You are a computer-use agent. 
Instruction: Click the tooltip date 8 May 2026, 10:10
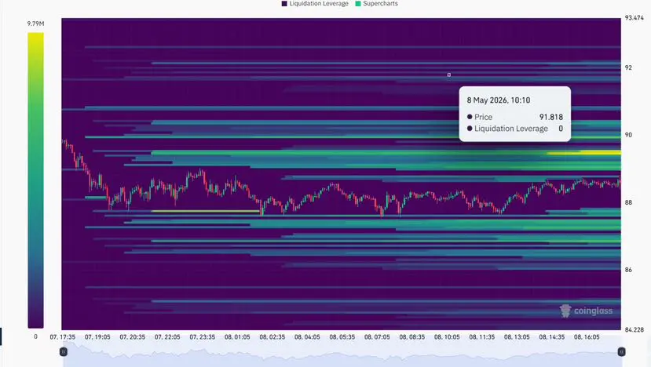tap(498, 100)
